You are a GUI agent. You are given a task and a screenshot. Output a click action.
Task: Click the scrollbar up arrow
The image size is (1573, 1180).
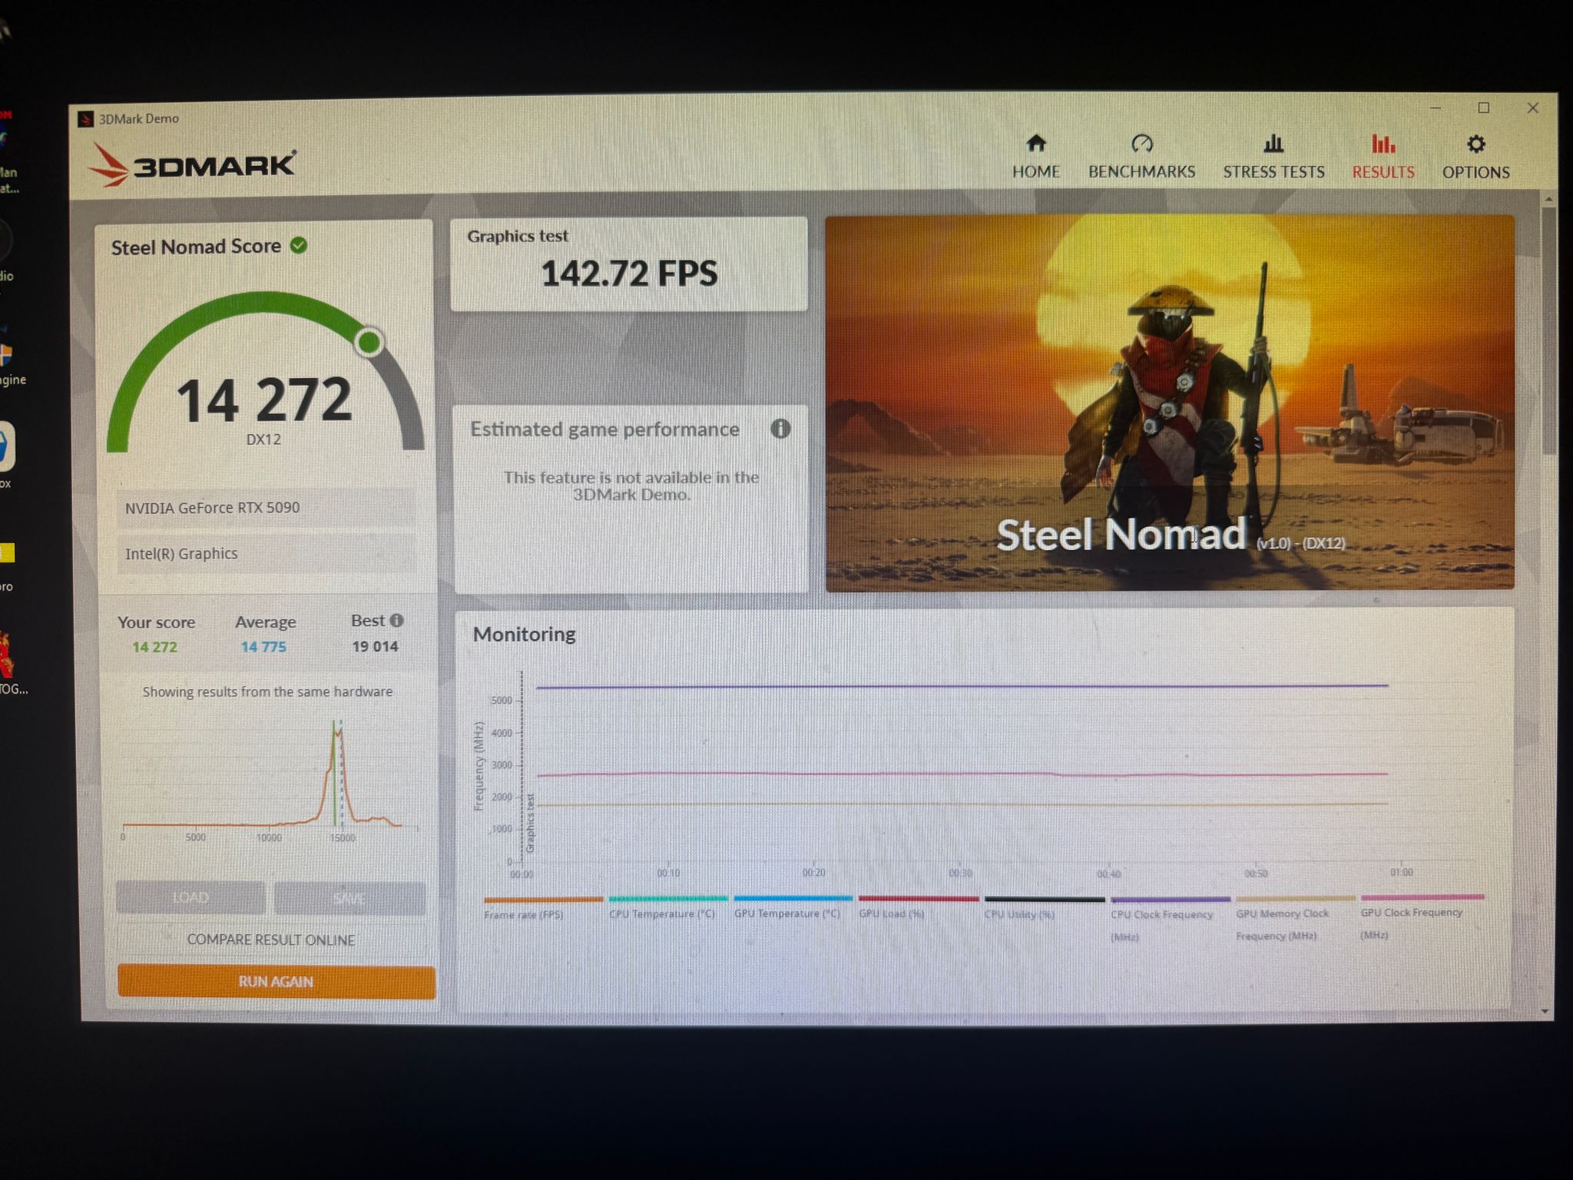point(1549,199)
